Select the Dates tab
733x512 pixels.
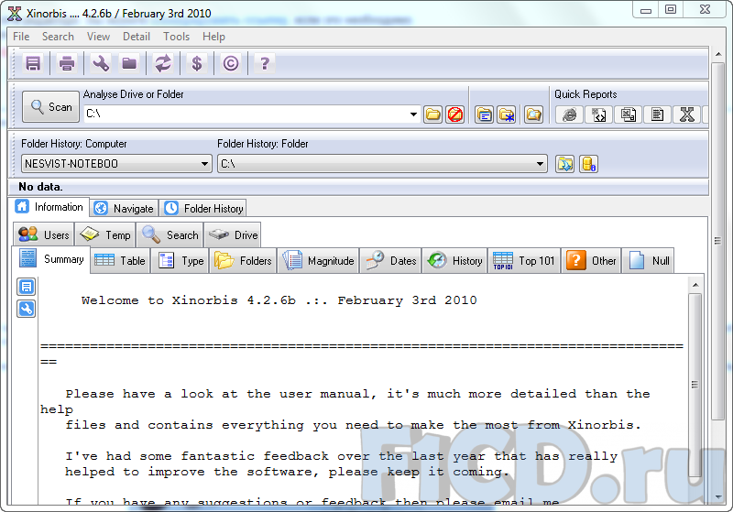click(390, 261)
